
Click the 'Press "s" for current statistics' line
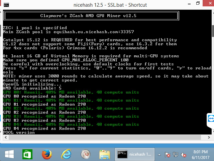107,68
